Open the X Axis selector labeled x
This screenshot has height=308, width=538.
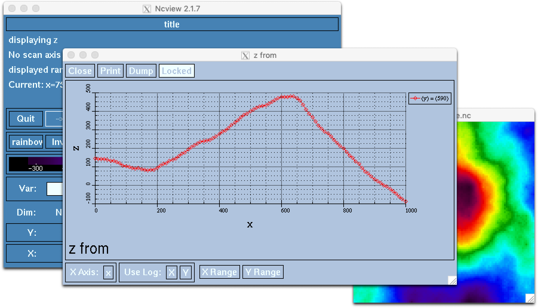coord(108,272)
